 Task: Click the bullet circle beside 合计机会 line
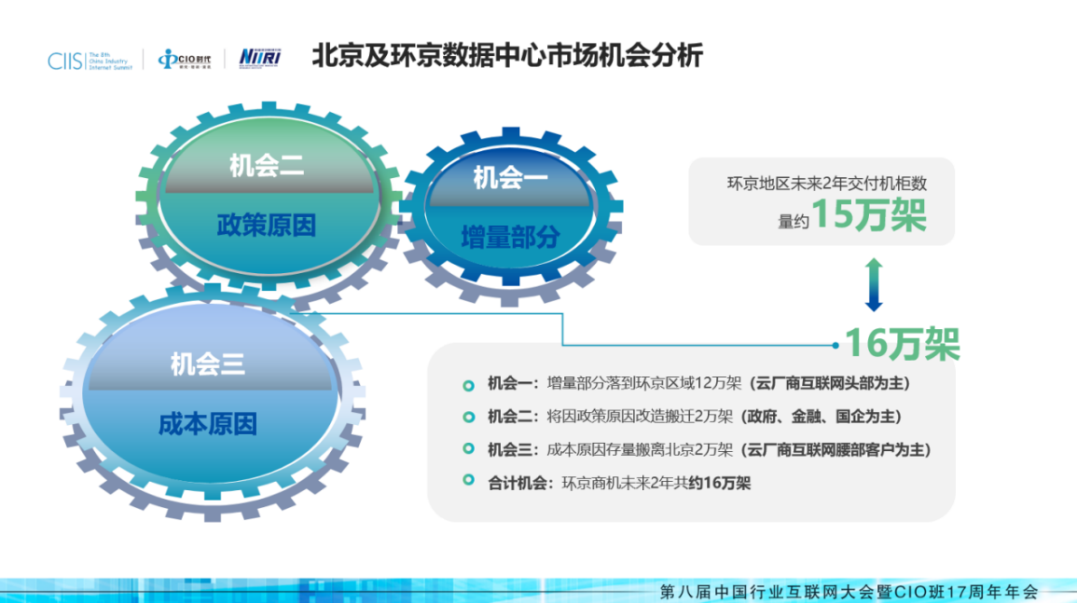point(468,481)
